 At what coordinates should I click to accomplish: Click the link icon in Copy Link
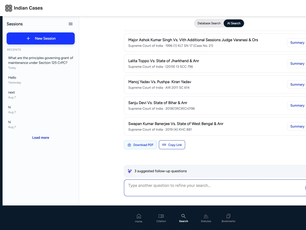164,145
